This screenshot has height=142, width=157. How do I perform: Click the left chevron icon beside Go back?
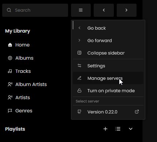click(x=79, y=28)
